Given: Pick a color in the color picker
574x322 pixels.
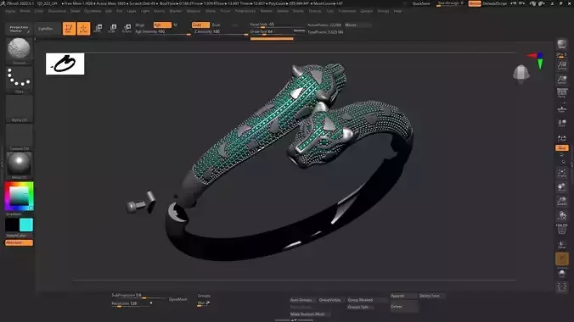Looking at the screenshot, I should tap(19, 196).
